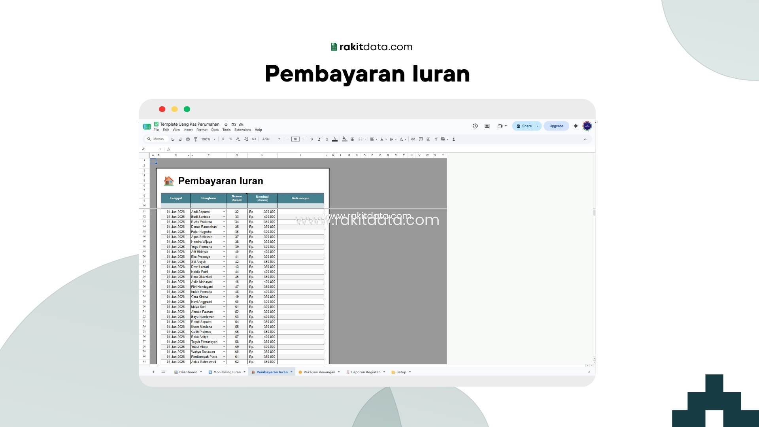Open the zoom level dropdown

pos(208,139)
